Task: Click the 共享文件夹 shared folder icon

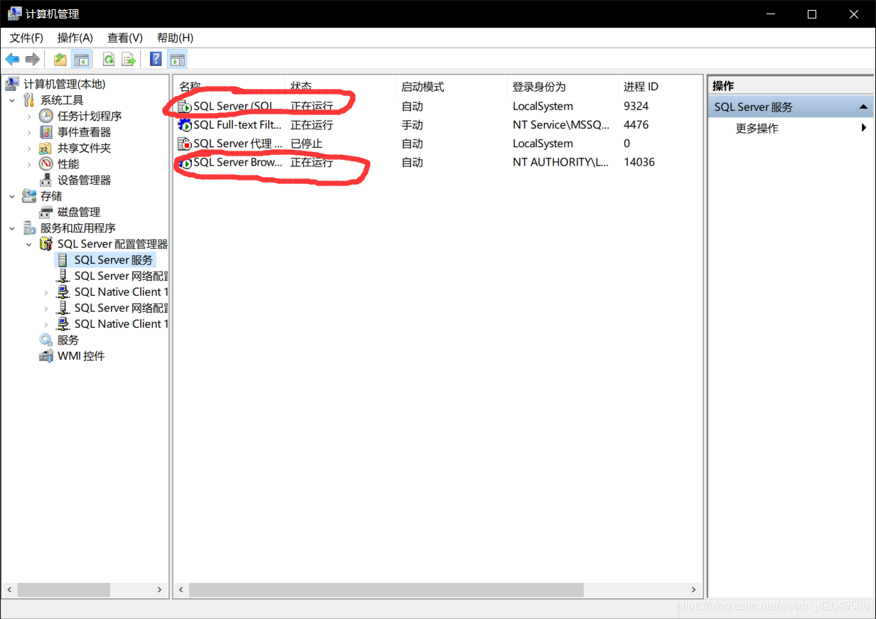Action: (x=46, y=148)
